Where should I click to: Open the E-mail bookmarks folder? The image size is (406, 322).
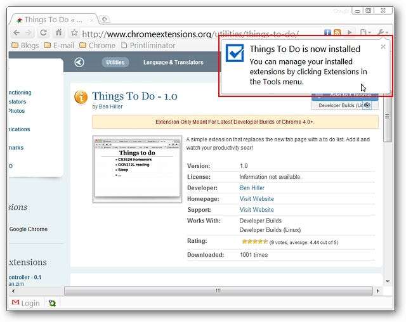coord(59,46)
